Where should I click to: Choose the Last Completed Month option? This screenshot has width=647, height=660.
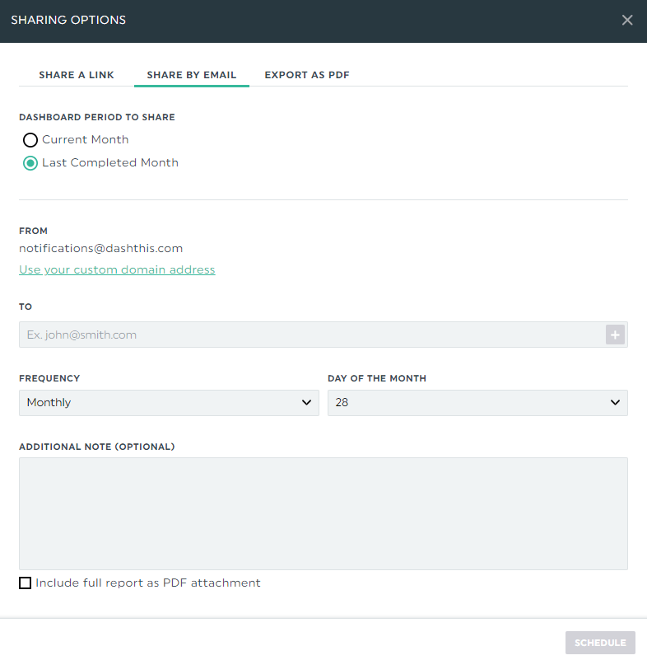[x=30, y=163]
